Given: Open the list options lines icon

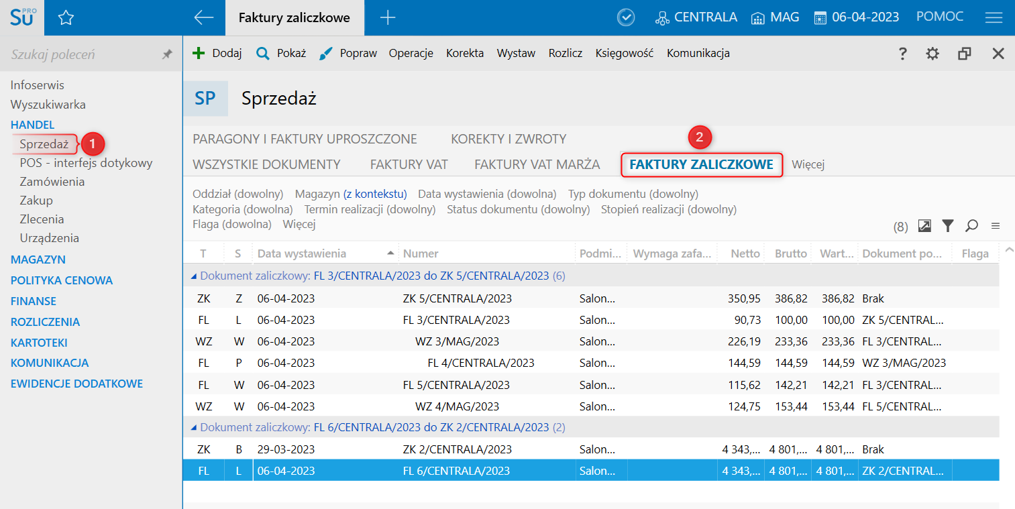Looking at the screenshot, I should tap(996, 226).
